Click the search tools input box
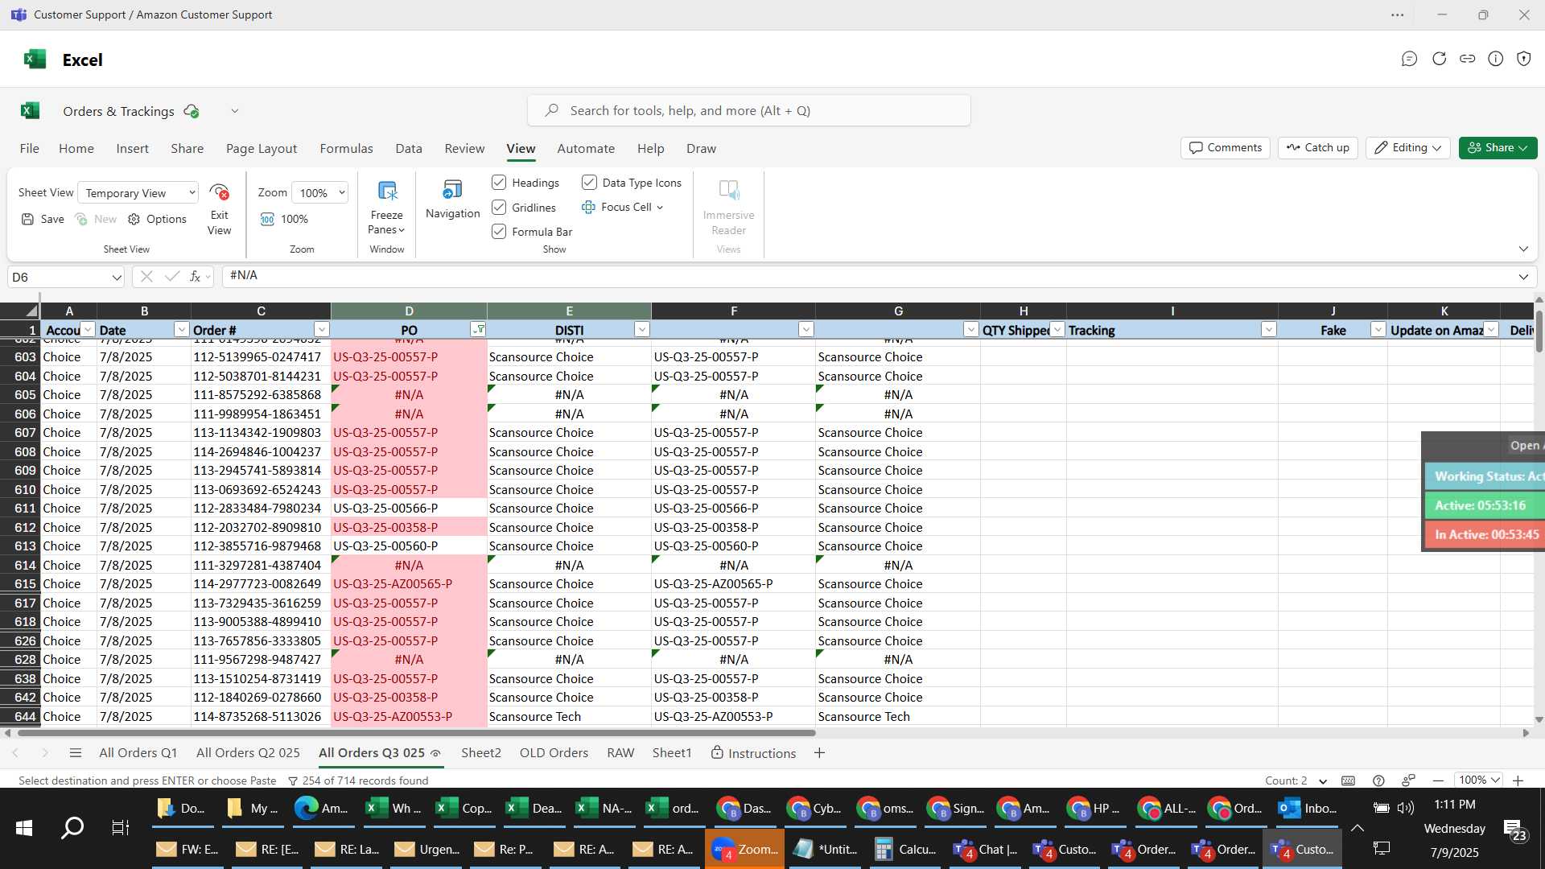The height and width of the screenshot is (869, 1545). tap(749, 110)
